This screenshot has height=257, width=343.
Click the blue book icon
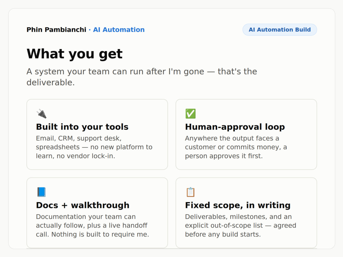pyautogui.click(x=42, y=192)
